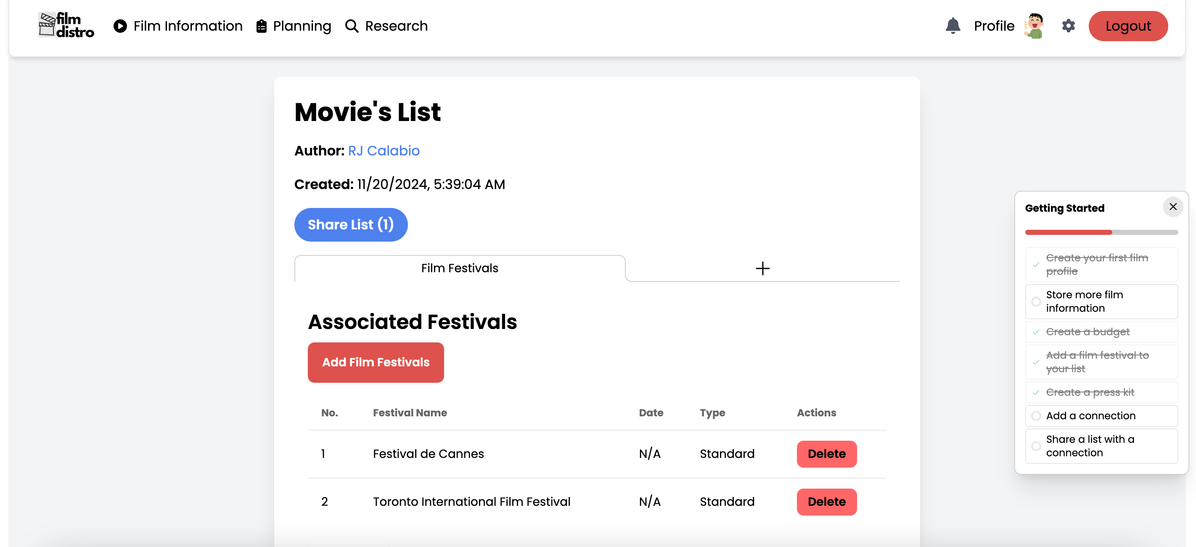Screen dimensions: 1196x547
Task: Click the notifications bell icon
Action: pos(952,25)
